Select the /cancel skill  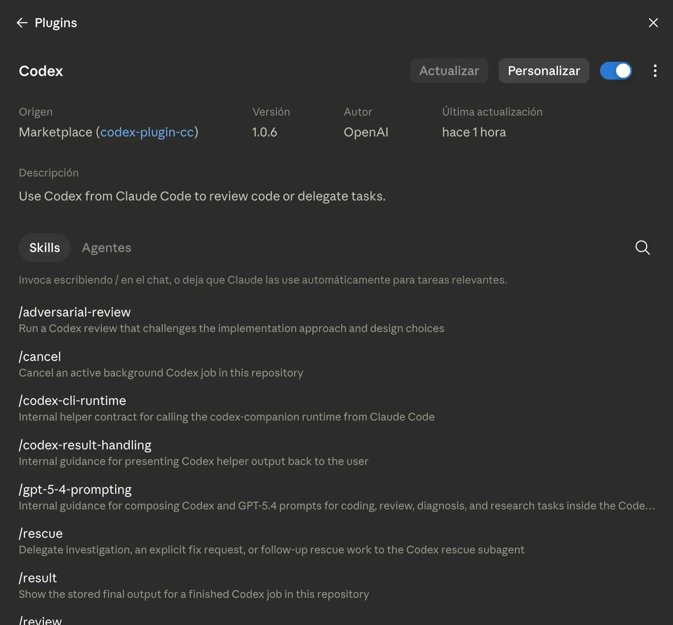pos(40,357)
